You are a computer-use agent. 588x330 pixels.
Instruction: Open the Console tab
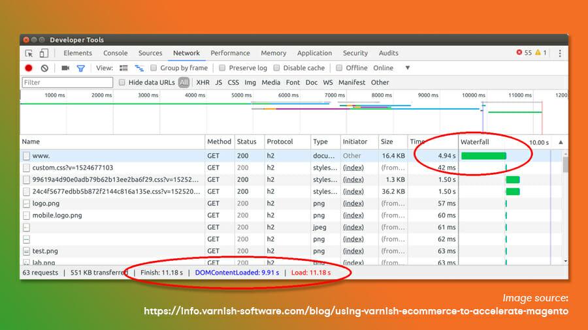pos(115,53)
